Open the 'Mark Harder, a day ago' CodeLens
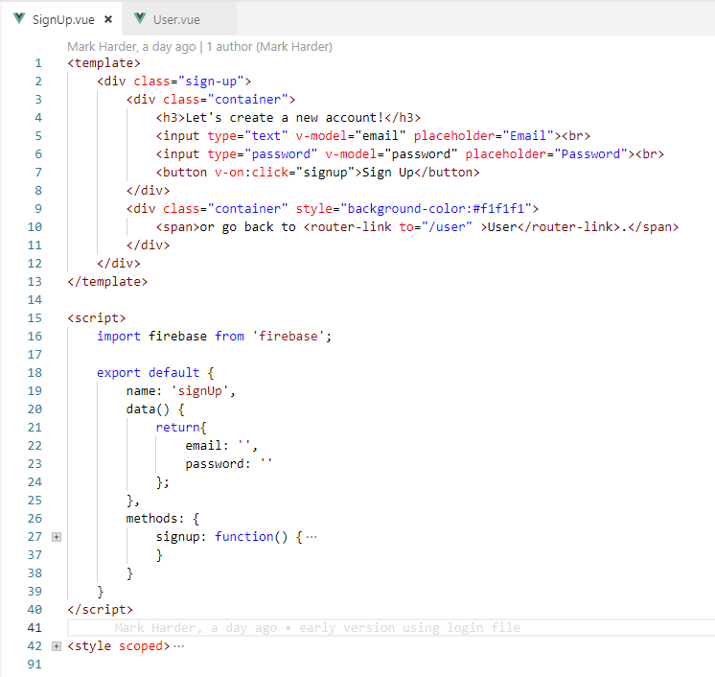The width and height of the screenshot is (715, 677). 131,46
